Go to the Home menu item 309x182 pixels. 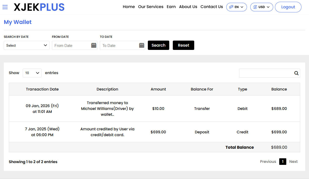(129, 7)
